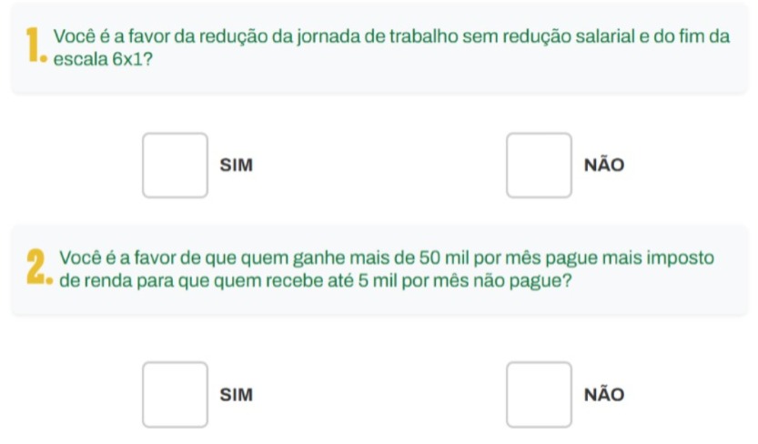Click the 'redução da jornada de trabalho' question line
758x444 pixels.
(x=391, y=37)
